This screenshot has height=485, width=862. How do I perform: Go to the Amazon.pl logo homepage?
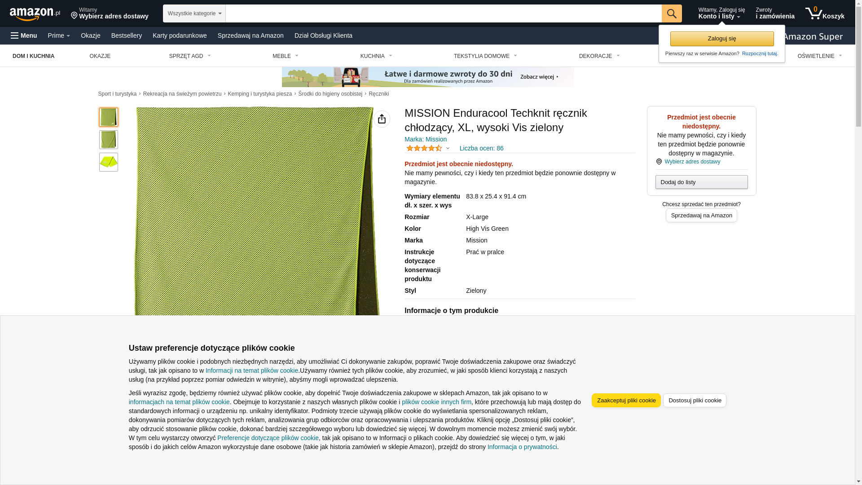point(35,14)
